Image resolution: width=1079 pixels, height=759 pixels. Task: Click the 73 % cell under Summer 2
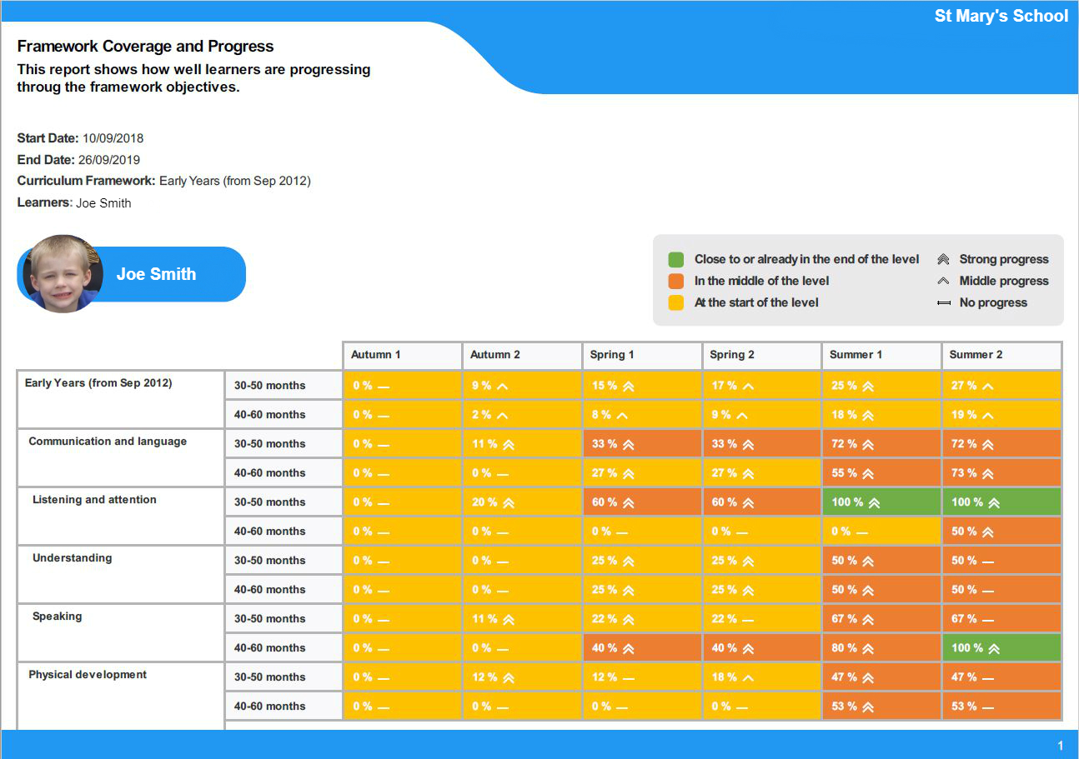pos(1001,472)
